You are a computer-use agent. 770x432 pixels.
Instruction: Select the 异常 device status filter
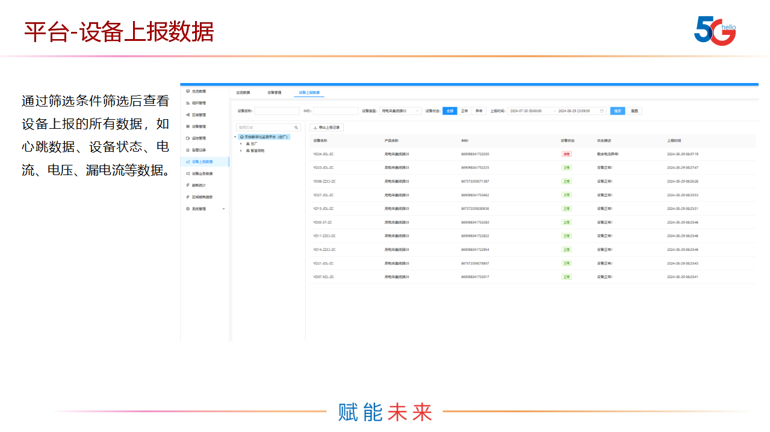479,111
